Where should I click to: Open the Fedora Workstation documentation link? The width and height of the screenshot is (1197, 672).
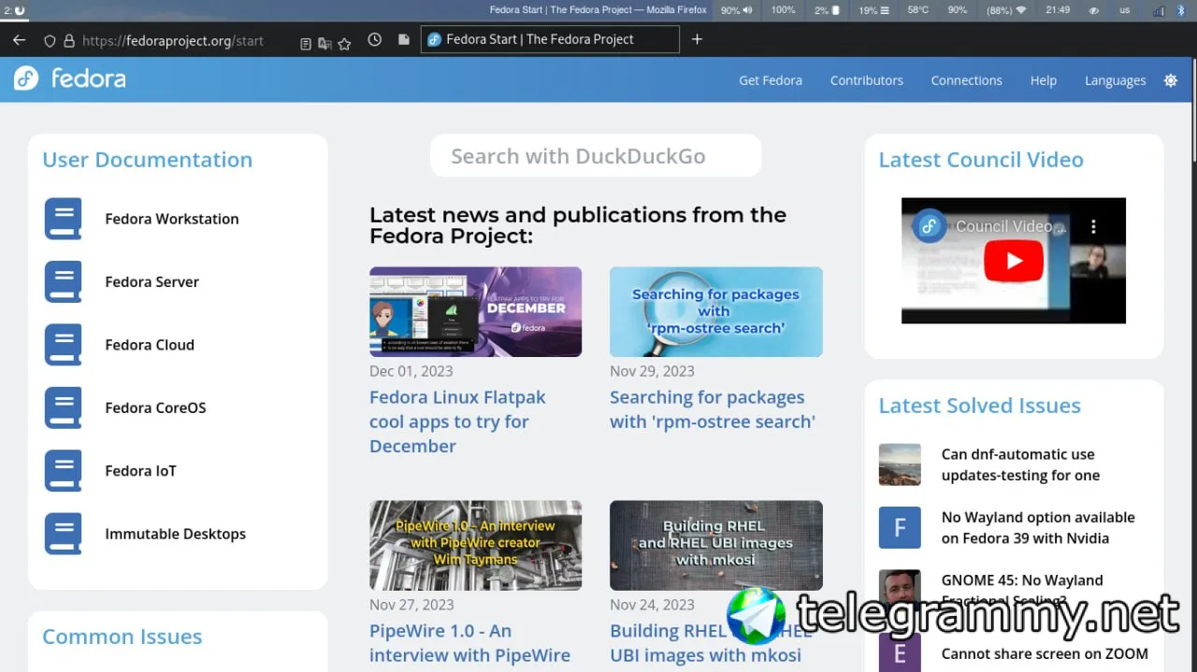(x=172, y=219)
